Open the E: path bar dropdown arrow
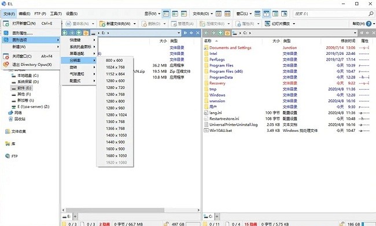 (179, 33)
